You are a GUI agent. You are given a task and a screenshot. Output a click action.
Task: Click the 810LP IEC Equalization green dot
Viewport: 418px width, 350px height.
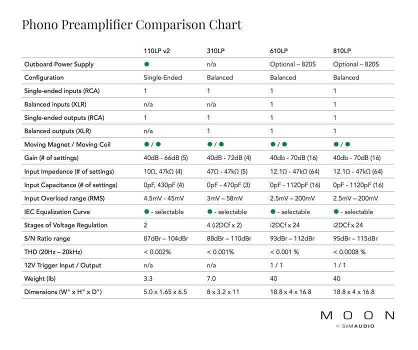click(x=335, y=211)
